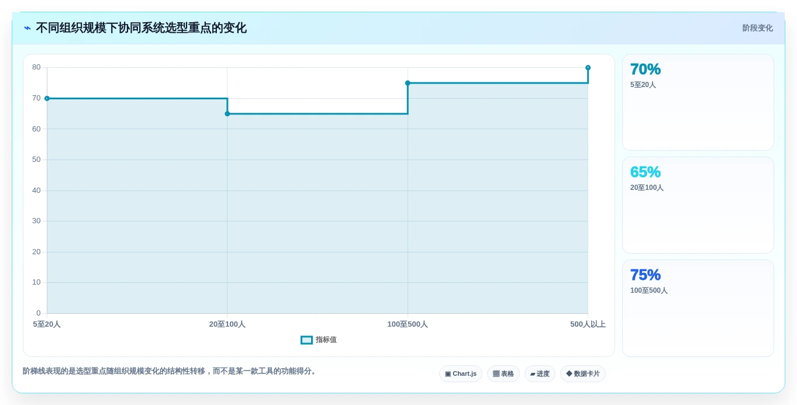
Task: Click the y-axis value 50
Action: click(36, 160)
